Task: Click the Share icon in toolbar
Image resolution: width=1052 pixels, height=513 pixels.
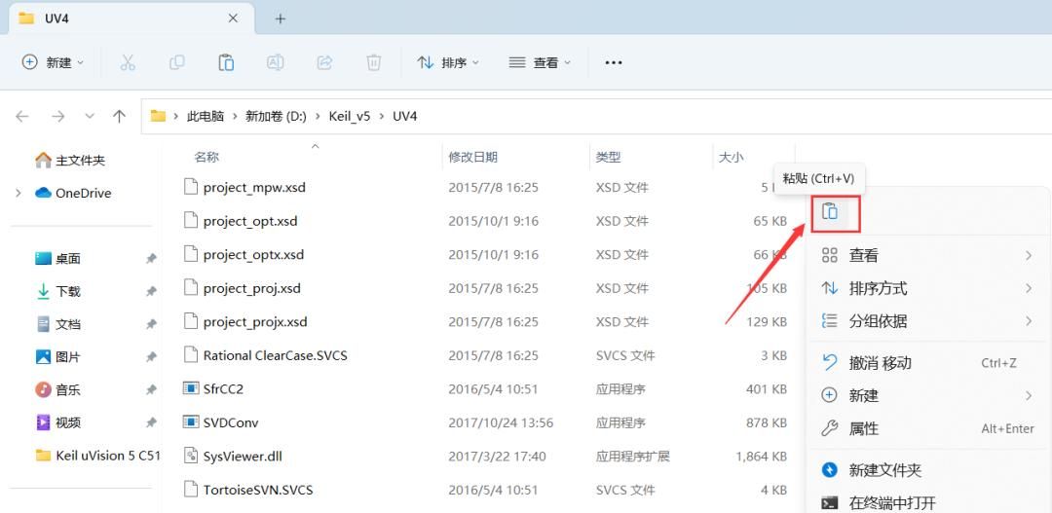Action: tap(324, 62)
